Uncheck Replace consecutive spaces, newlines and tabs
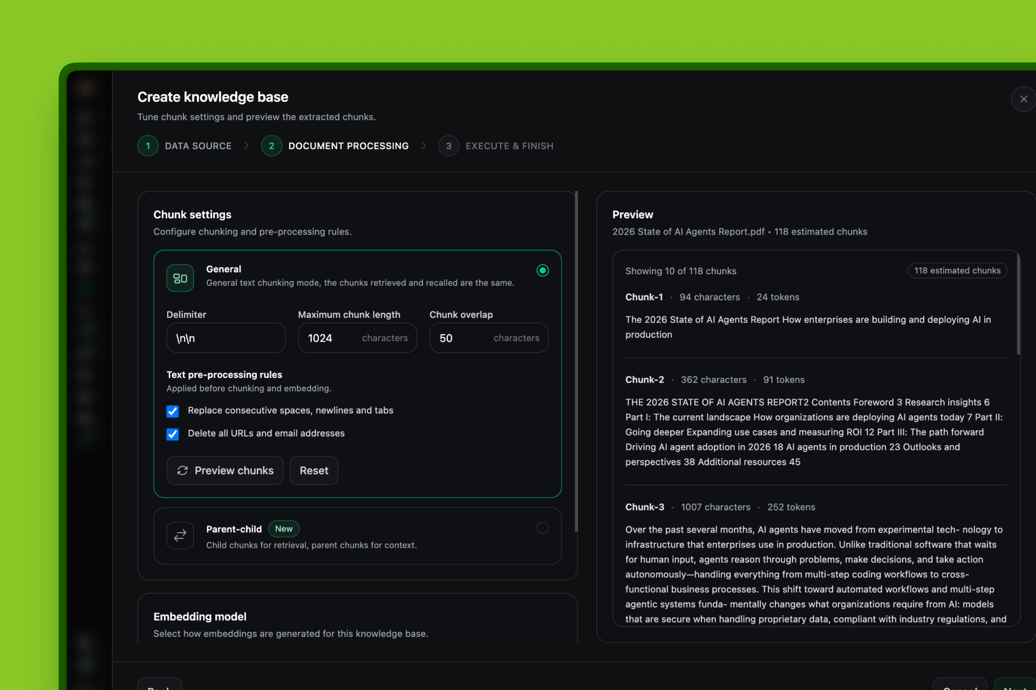Screen dimensions: 1036x690 (x=173, y=411)
